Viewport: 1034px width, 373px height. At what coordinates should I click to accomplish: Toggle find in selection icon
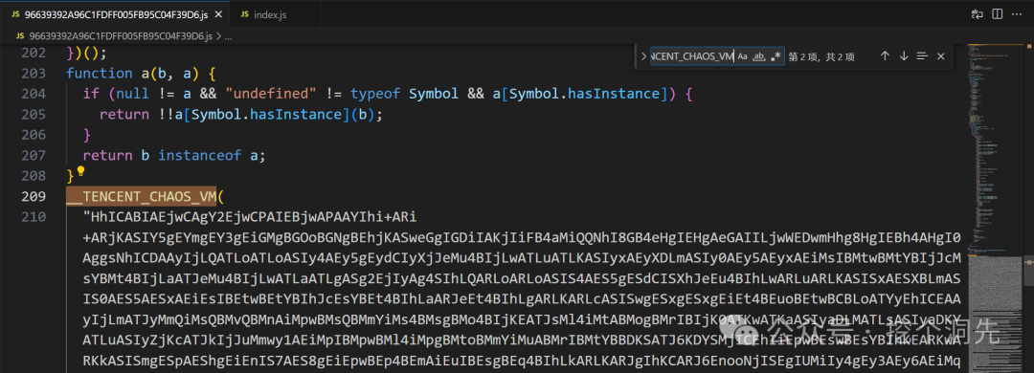pos(922,56)
